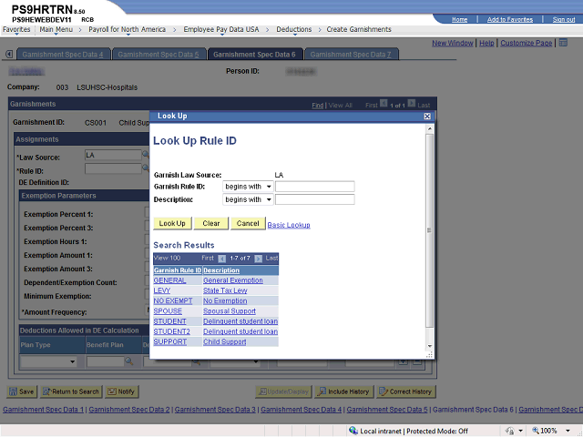This screenshot has width=583, height=437.
Task: Click the Description search input field
Action: (x=314, y=199)
